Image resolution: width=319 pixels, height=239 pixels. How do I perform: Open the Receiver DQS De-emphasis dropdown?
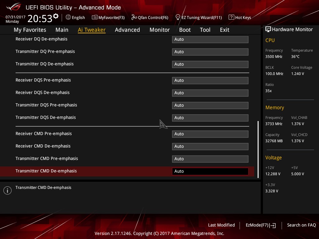coord(210,93)
